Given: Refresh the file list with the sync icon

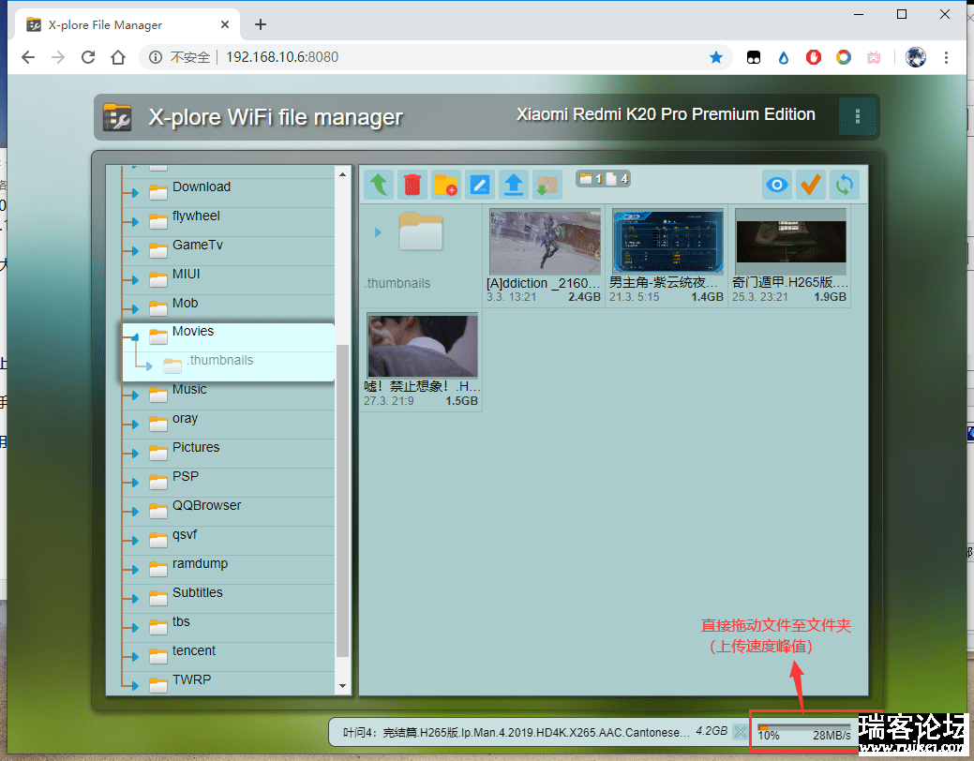Looking at the screenshot, I should tap(845, 186).
